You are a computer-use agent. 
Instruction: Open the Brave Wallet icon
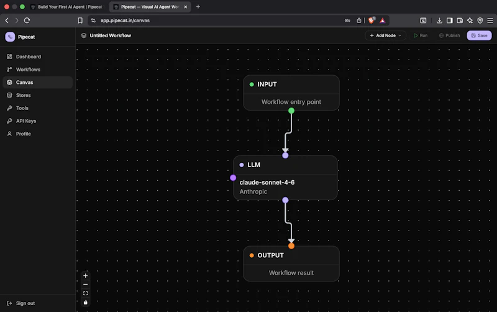[x=460, y=21]
